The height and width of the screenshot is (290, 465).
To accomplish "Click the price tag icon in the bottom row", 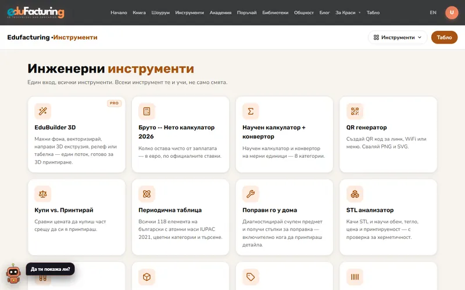I will (251, 277).
